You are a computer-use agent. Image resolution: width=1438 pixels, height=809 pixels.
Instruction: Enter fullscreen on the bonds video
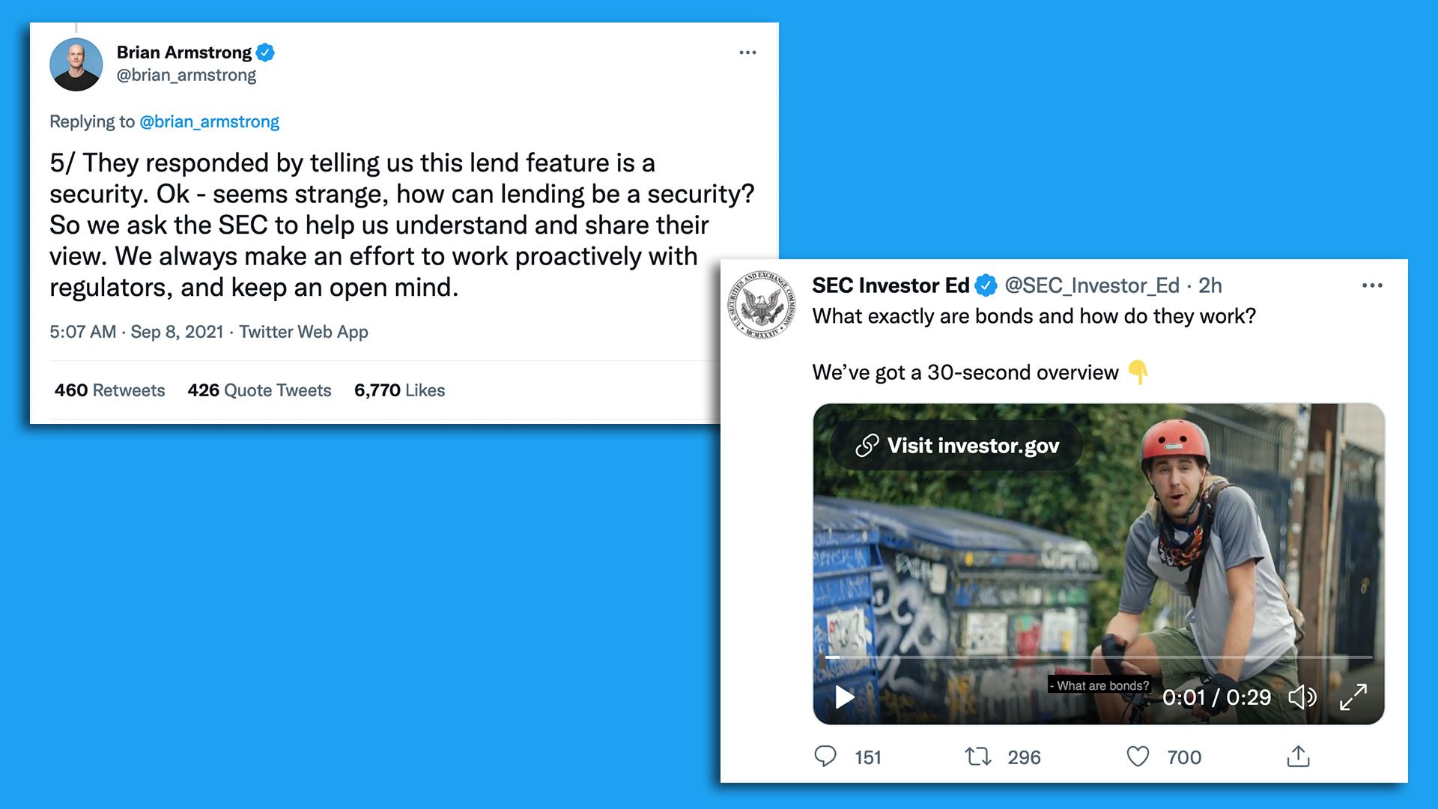pyautogui.click(x=1353, y=697)
